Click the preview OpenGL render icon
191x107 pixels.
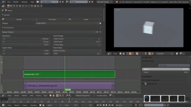(181, 53)
